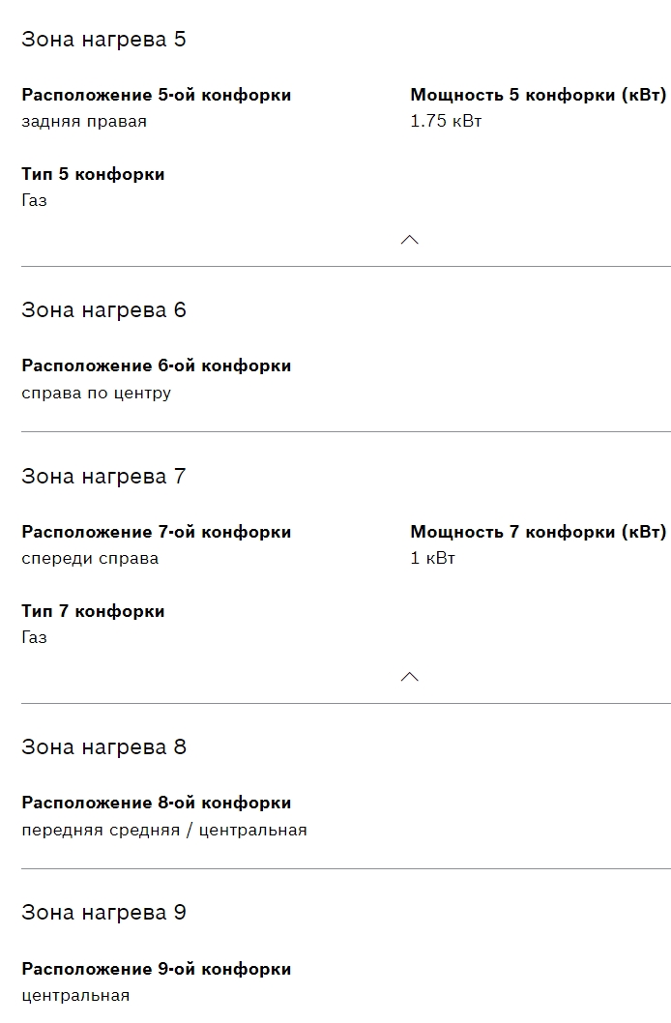Collapse the Зона нагрева 5 section chevron
Image resolution: width=671 pixels, height=1023 pixels.
tap(409, 240)
